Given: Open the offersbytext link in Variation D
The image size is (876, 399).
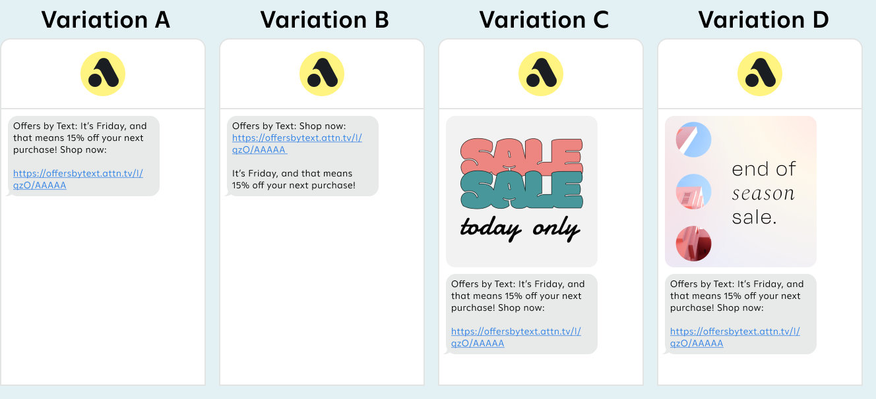Looking at the screenshot, I should click(x=735, y=332).
